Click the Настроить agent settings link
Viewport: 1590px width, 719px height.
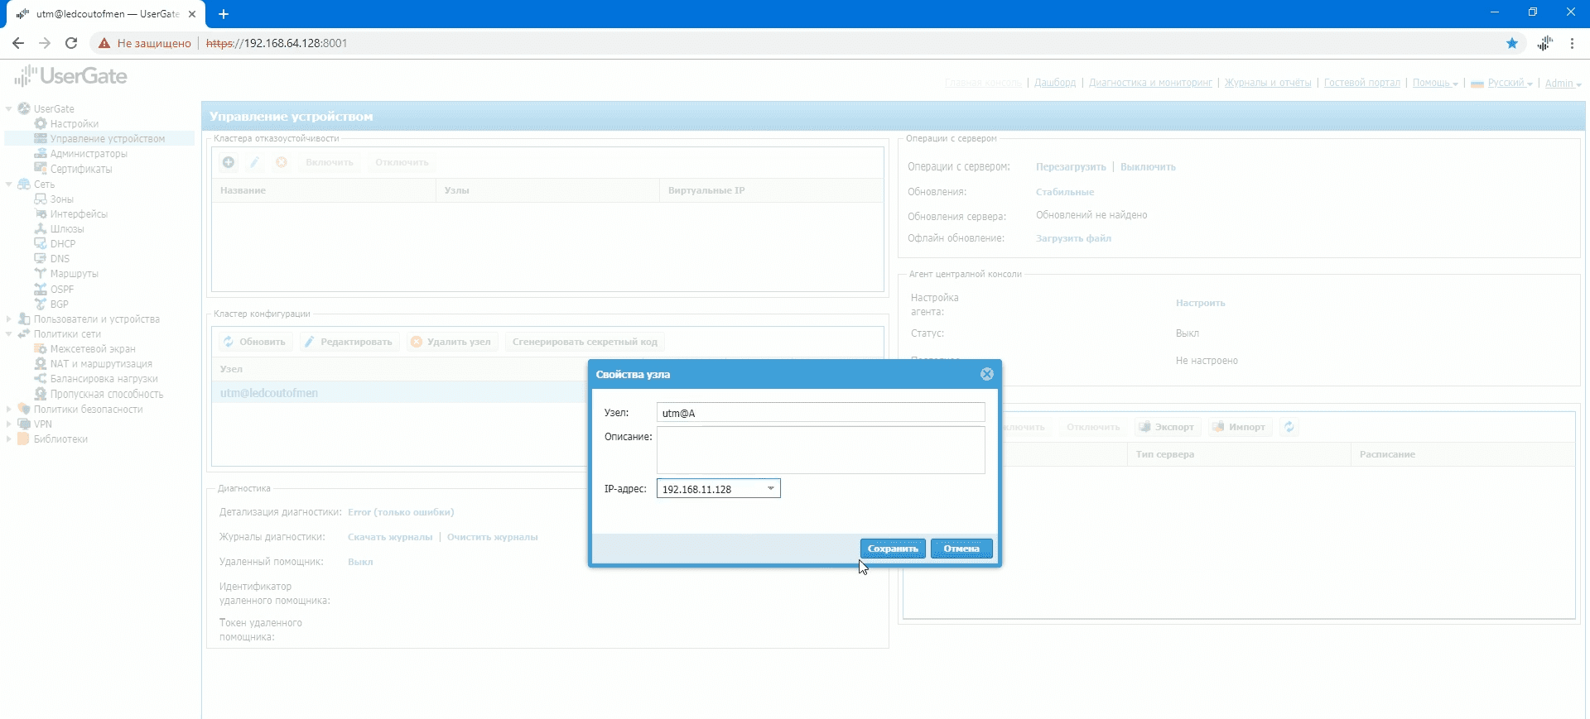tap(1200, 303)
